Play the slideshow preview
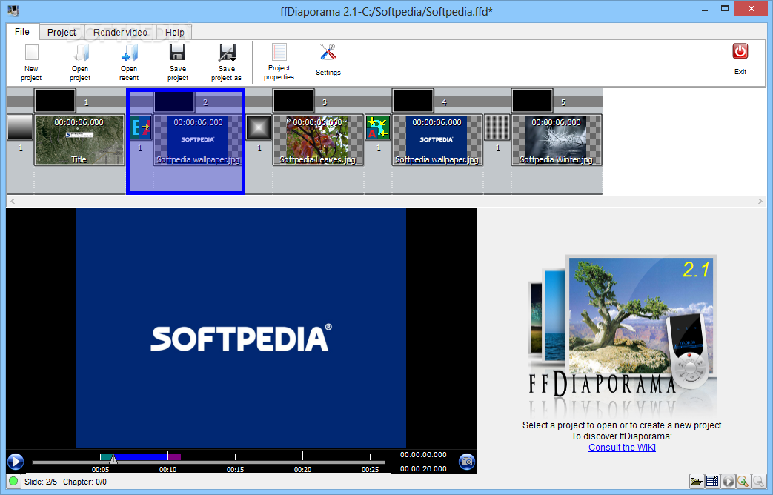The image size is (773, 495). point(16,462)
